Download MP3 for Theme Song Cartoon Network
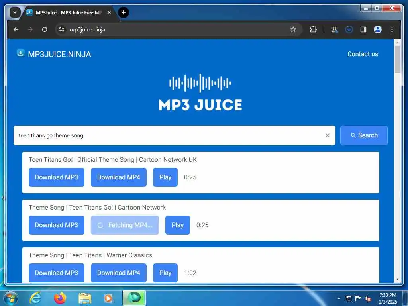Screen dimensions: 408x306 (57, 225)
